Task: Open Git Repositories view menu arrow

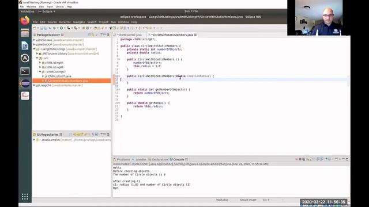Action: [101, 135]
